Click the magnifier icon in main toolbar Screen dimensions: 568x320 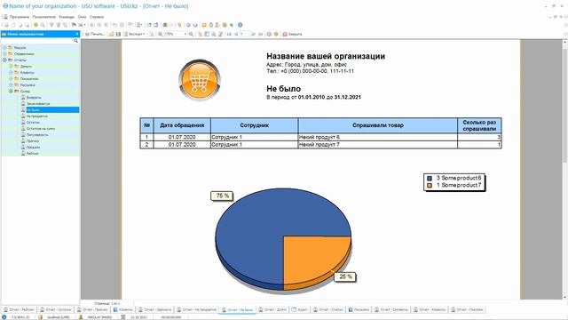[43, 25]
